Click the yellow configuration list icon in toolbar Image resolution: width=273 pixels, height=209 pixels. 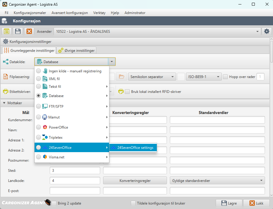tap(6, 31)
